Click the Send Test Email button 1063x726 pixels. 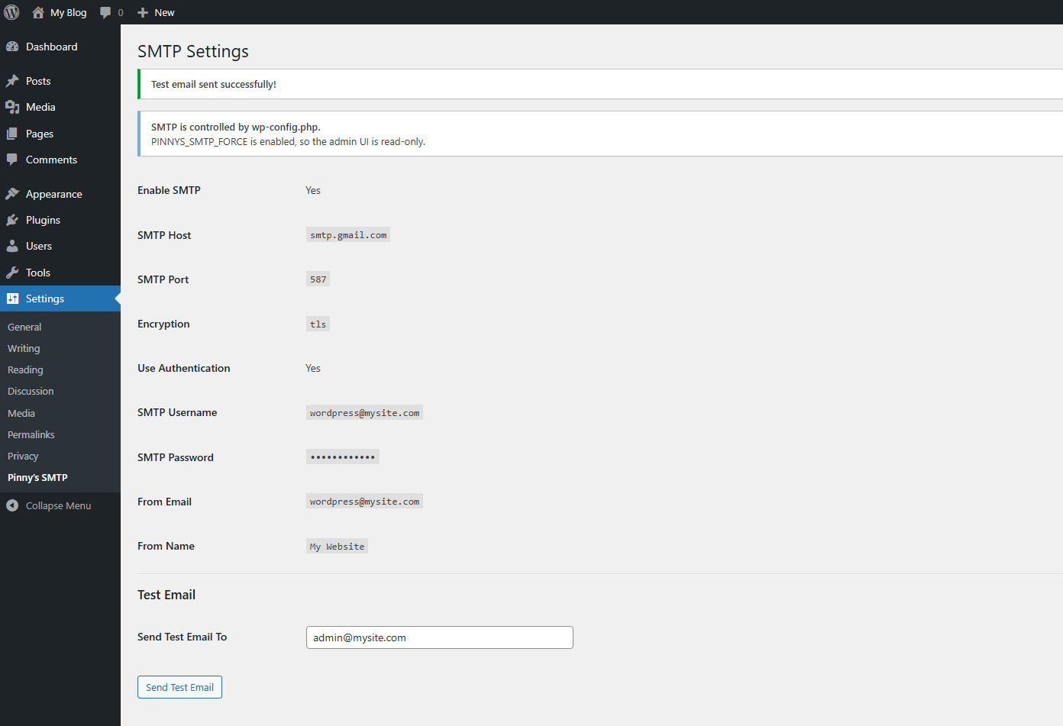click(179, 686)
